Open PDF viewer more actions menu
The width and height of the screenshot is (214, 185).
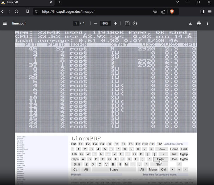pos(207,23)
